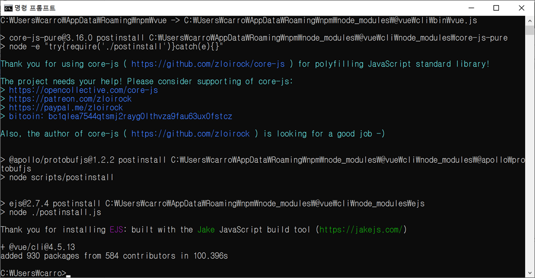
Task: Click the purple EJS word
Action: coord(116,230)
